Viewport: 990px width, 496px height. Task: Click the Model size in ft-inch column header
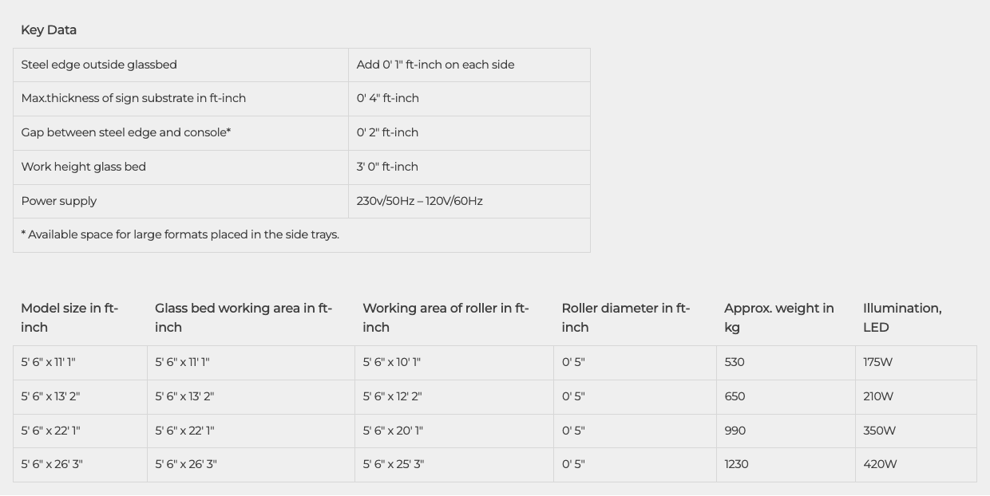click(x=69, y=317)
